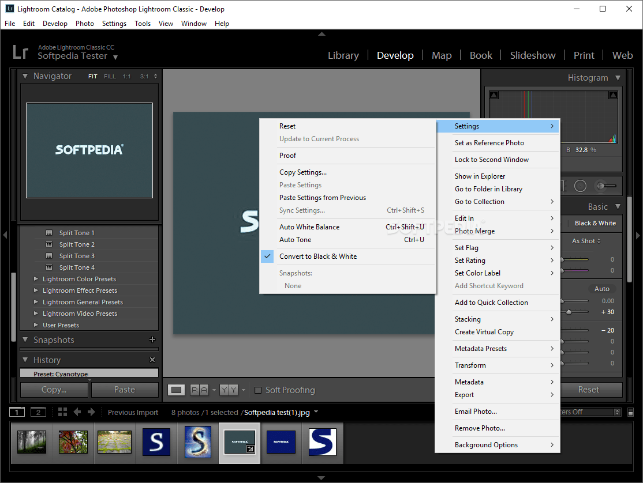Open the Settings menu in menu bar
This screenshot has width=643, height=483.
(x=114, y=23)
